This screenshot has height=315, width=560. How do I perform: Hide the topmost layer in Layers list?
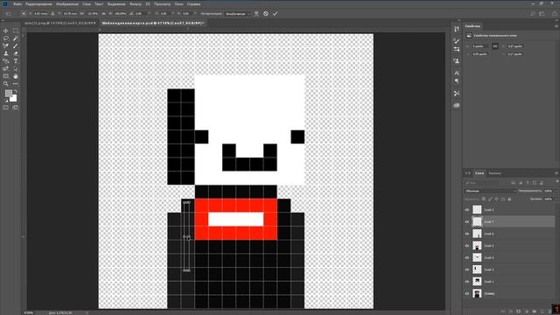(x=466, y=210)
